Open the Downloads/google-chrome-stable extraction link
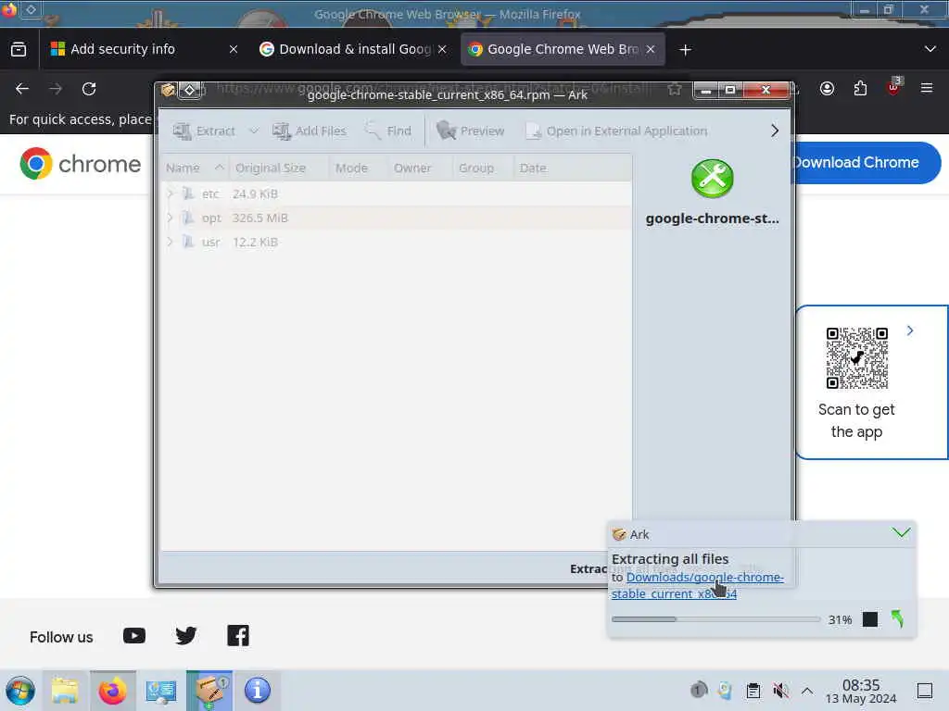Viewport: 949px width, 711px height. coord(697,585)
